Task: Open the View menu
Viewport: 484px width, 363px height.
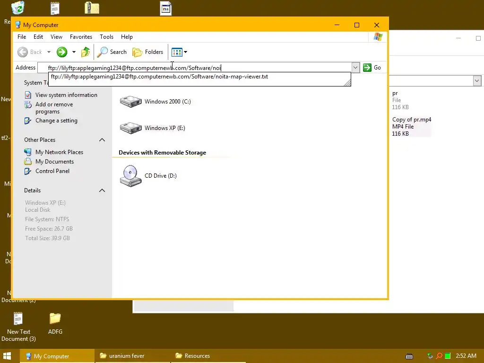Action: tap(57, 37)
